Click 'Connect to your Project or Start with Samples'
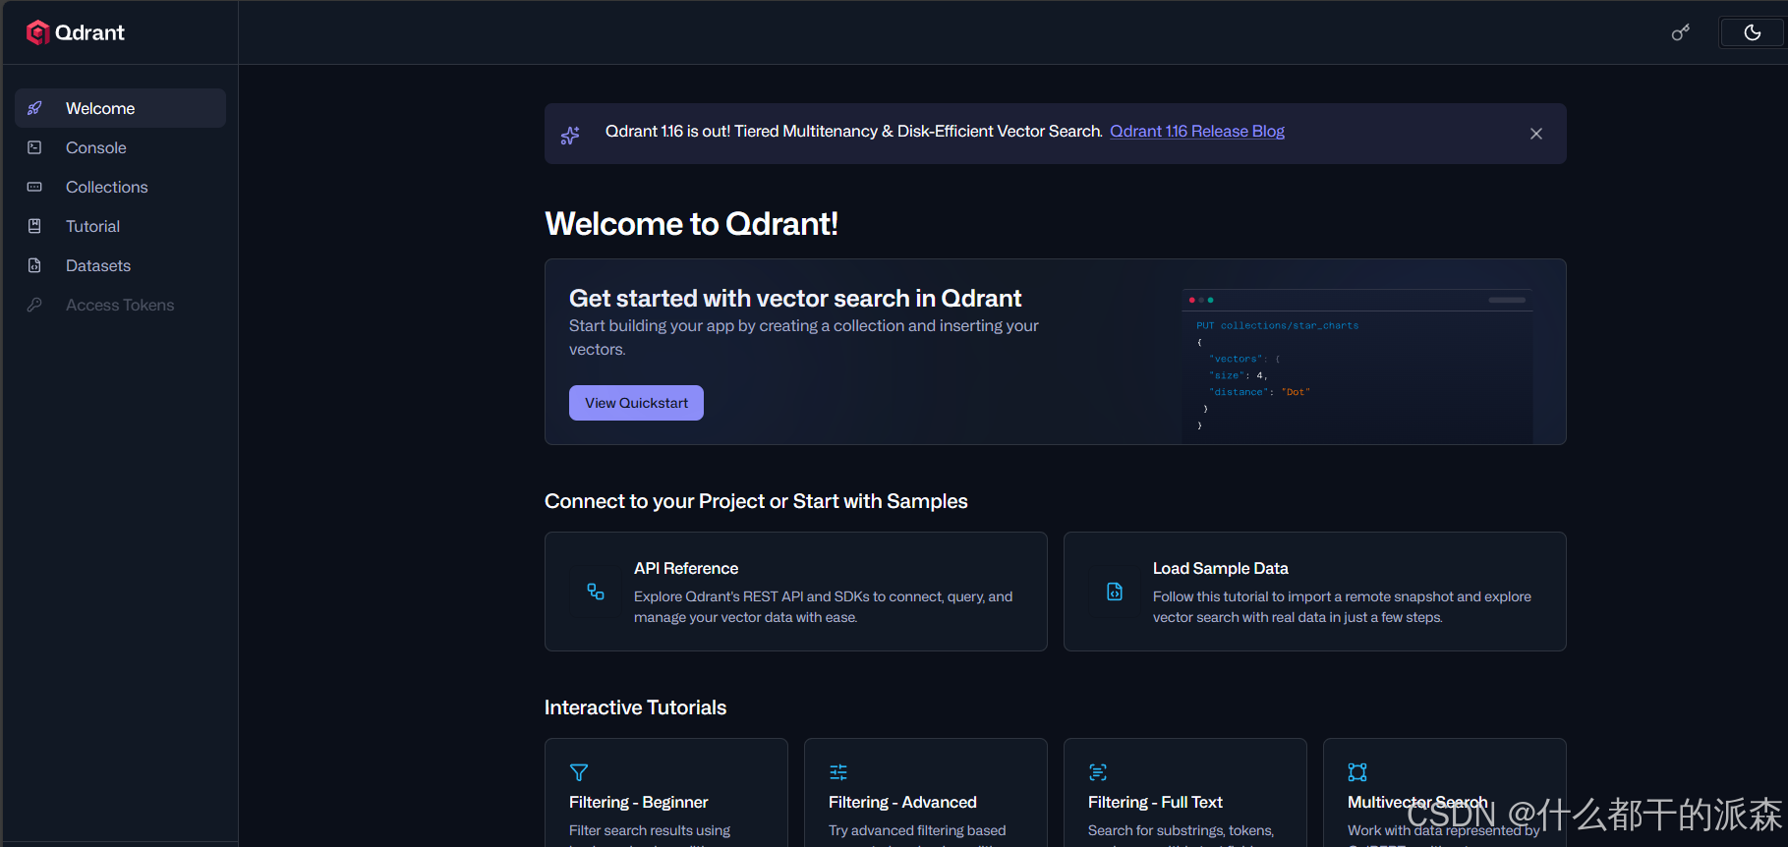The width and height of the screenshot is (1788, 847). coord(756,501)
